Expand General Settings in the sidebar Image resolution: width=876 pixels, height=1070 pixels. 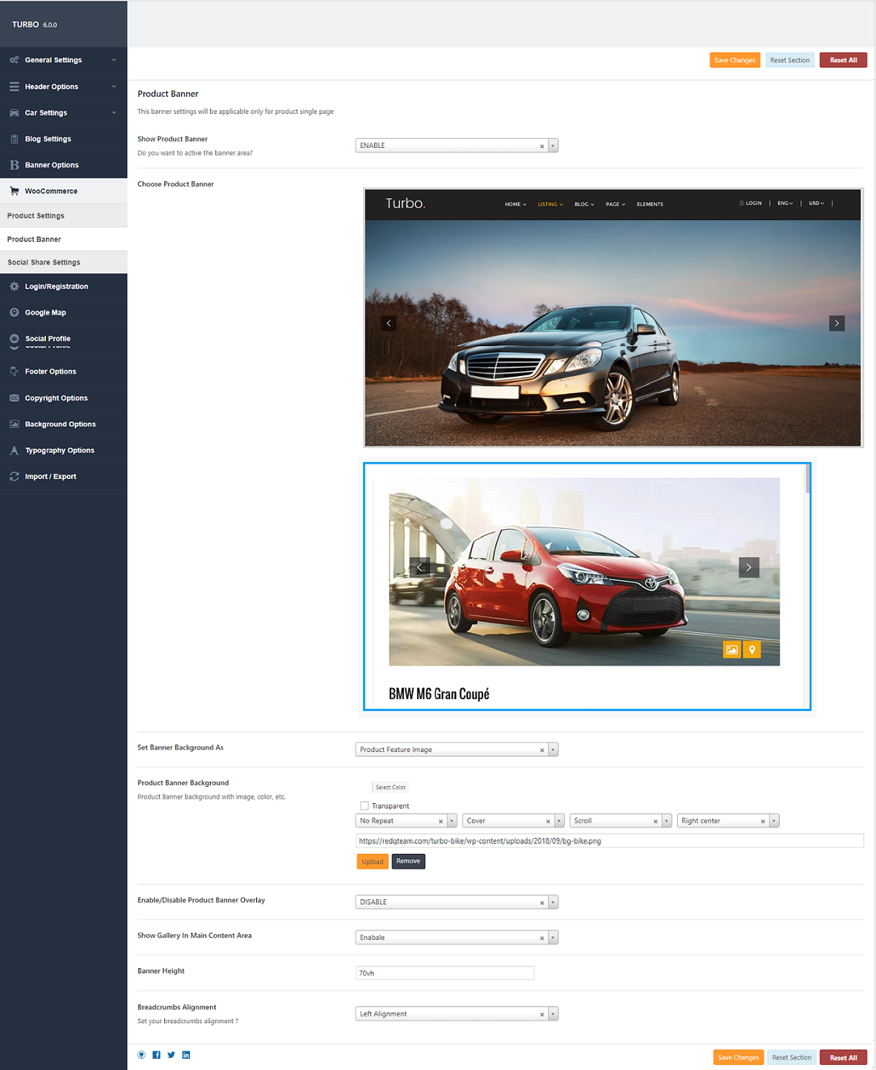(63, 60)
